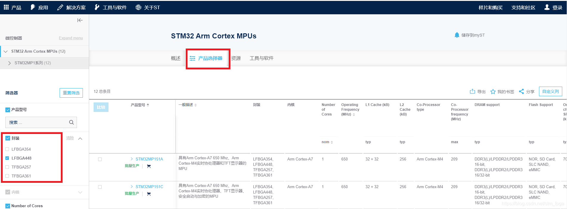Select the STM32MP151C row checkbox
The height and width of the screenshot is (209, 567).
100,187
